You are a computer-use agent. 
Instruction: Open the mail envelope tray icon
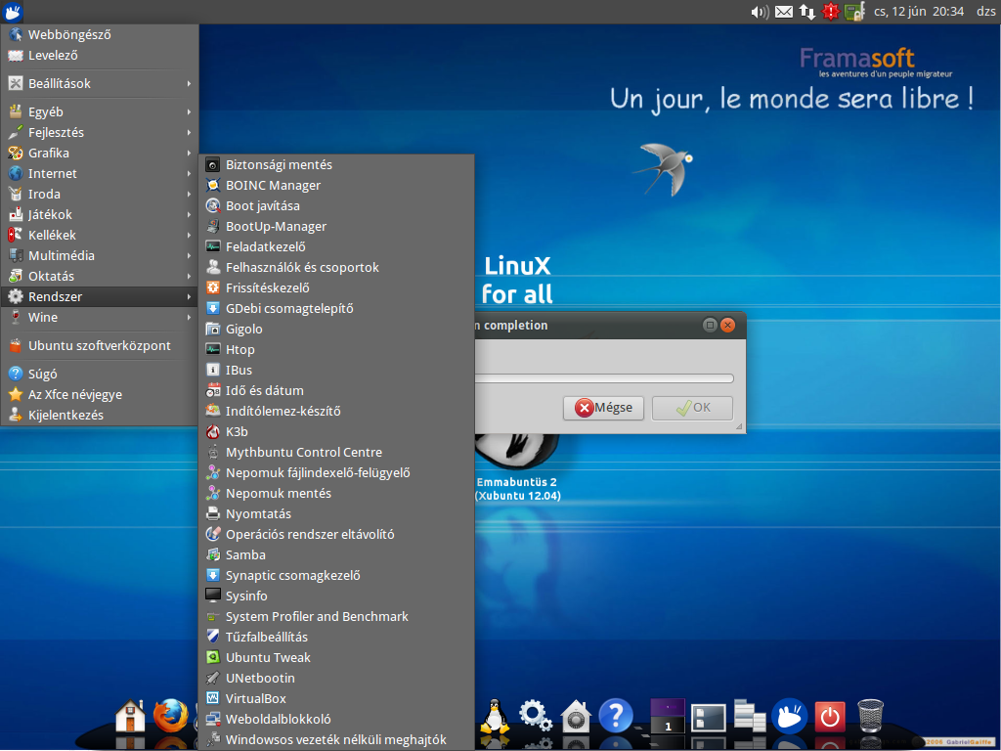784,12
